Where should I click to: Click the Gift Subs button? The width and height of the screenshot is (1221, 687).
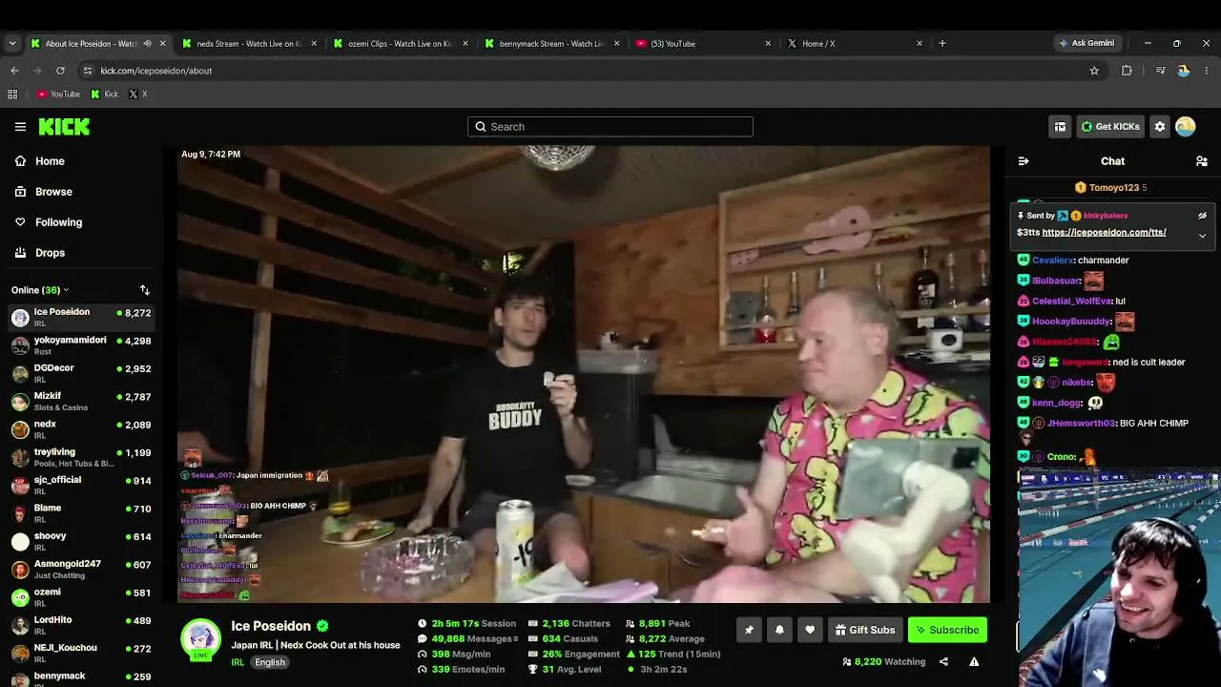pos(865,630)
